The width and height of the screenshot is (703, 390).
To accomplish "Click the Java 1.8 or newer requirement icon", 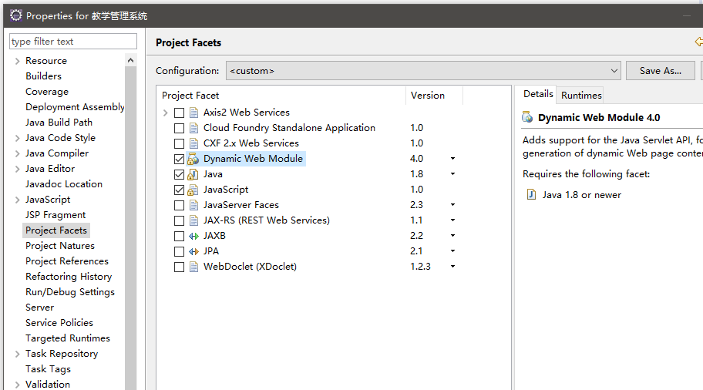I will tap(530, 195).
